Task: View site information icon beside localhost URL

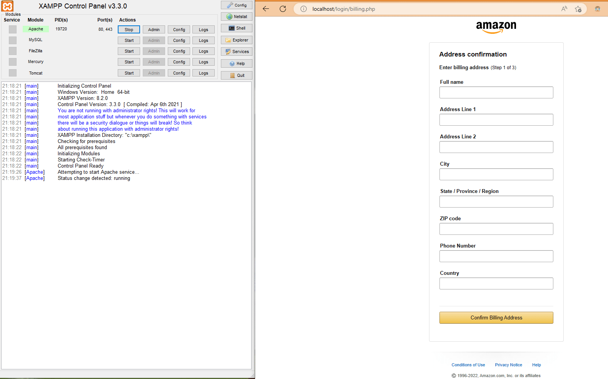Action: click(x=304, y=9)
